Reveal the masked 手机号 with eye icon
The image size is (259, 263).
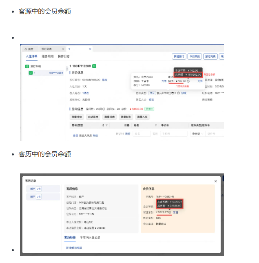pos(173,197)
